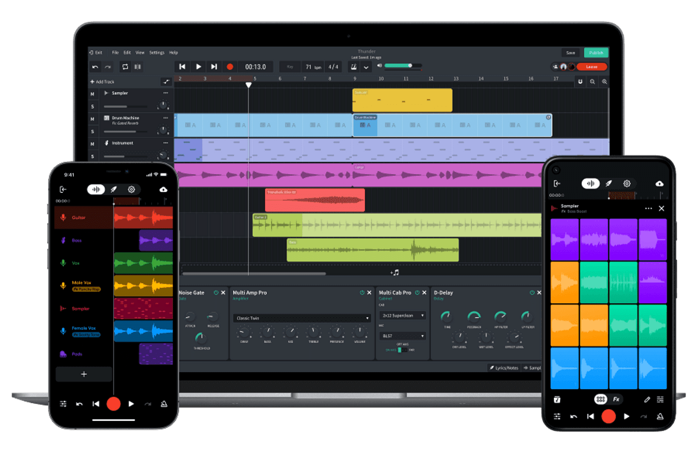
Task: Record on the left phone
Action: 113,404
